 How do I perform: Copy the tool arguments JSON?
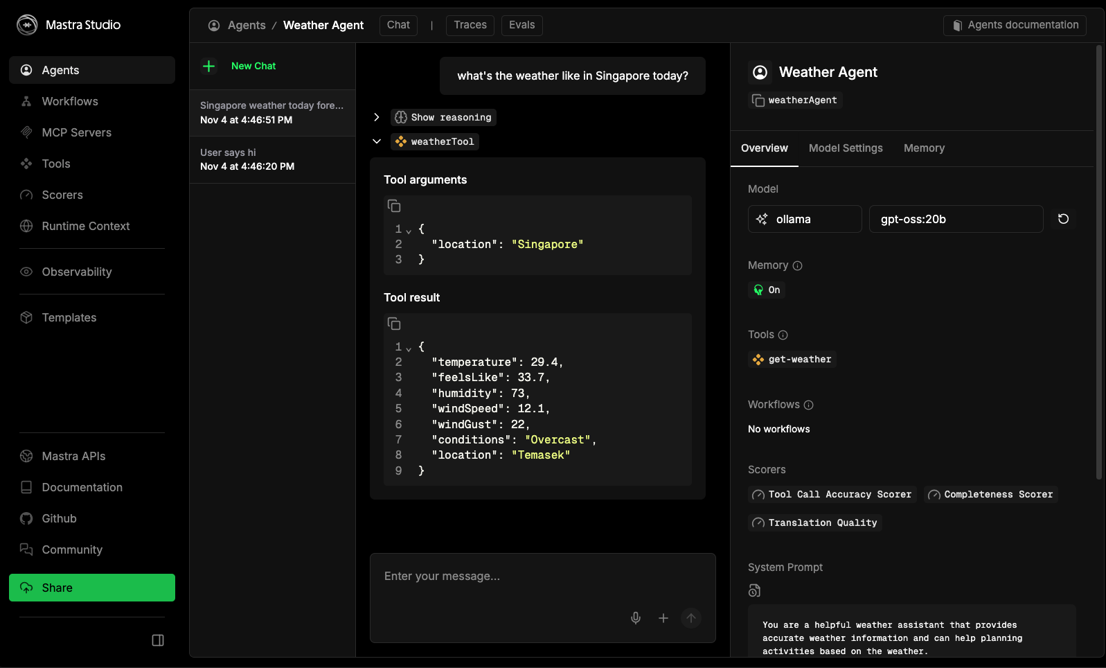point(394,206)
